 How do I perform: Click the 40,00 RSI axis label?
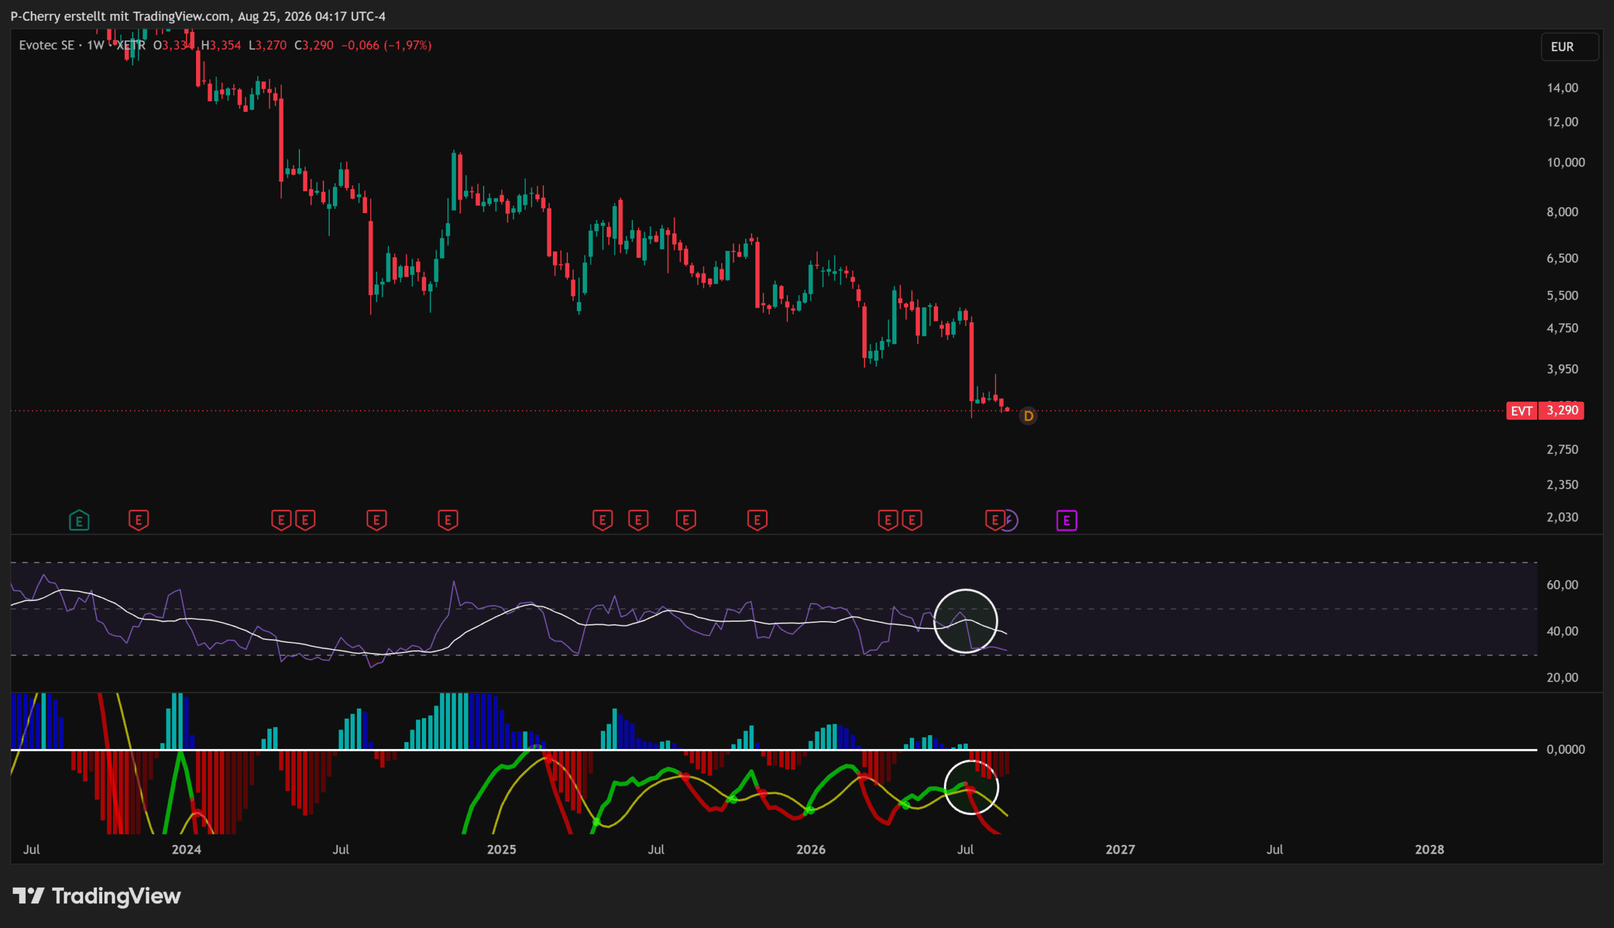(1563, 631)
